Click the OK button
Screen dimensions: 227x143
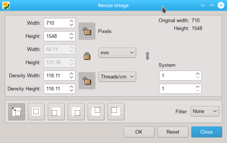pyautogui.click(x=139, y=132)
